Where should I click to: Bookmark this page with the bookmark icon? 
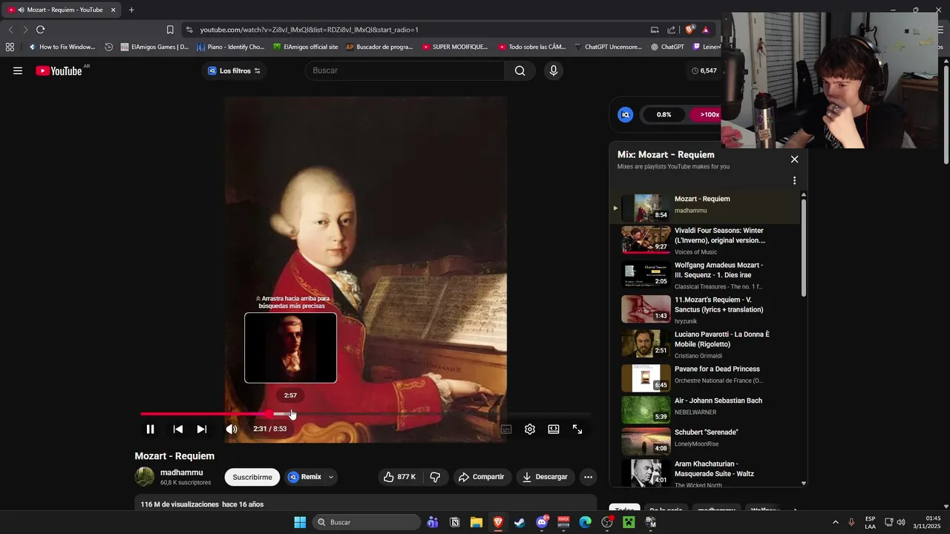click(x=170, y=30)
